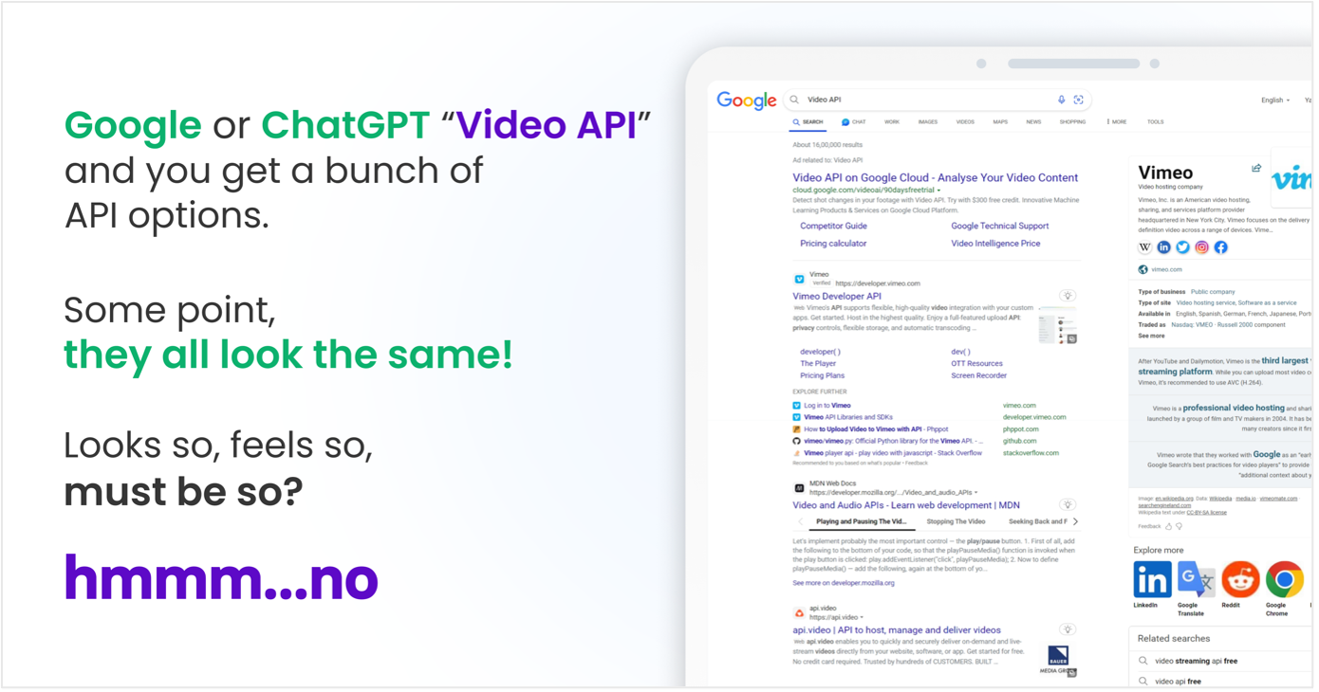The height and width of the screenshot is (692, 1319).
Task: Switch to the MAPS tab
Action: pos(1000,121)
